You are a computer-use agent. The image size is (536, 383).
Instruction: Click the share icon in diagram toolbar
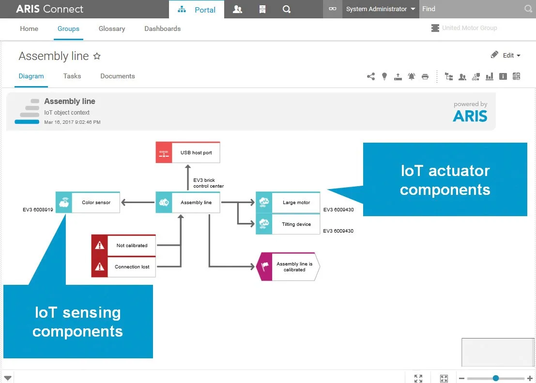point(371,76)
